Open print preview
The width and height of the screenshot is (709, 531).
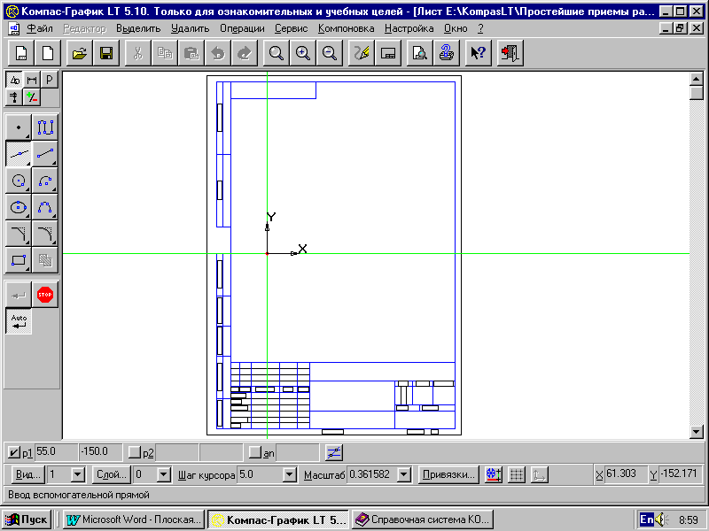point(419,53)
